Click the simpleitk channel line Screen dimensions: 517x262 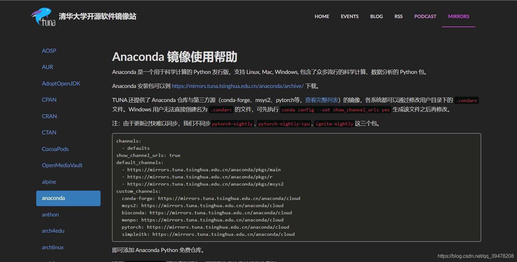[x=208, y=234]
